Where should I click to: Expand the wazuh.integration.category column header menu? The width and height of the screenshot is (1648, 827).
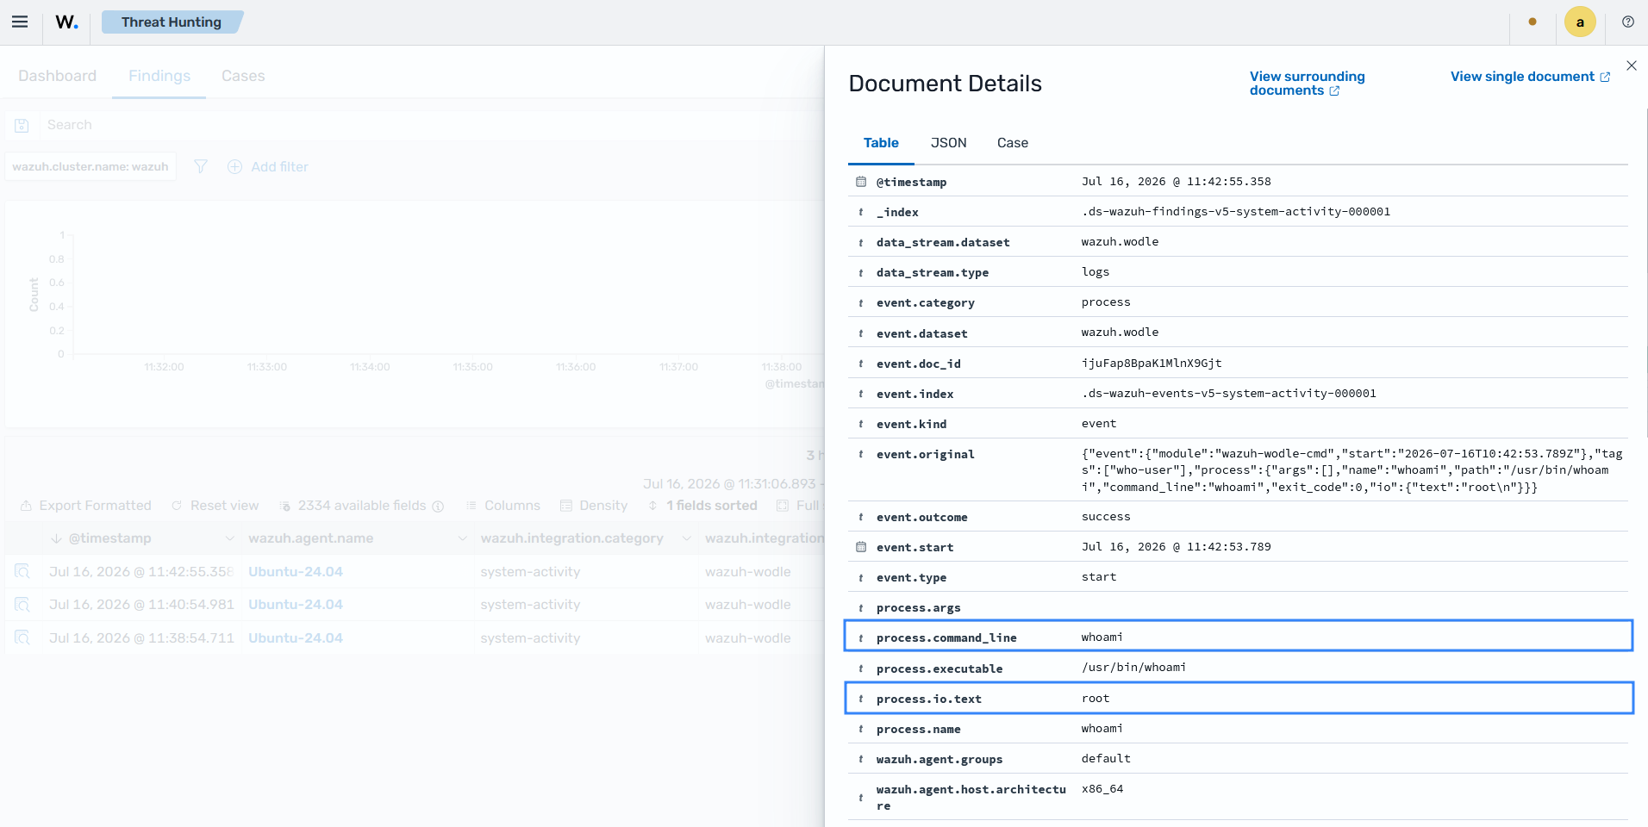tap(686, 538)
